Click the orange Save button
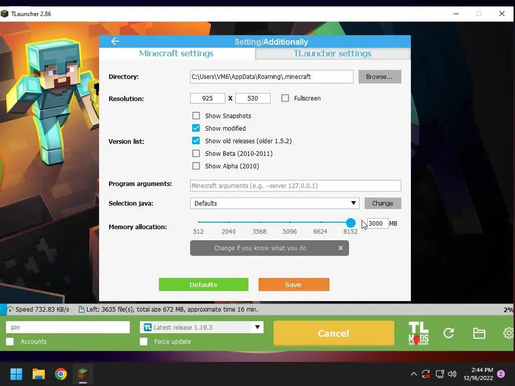This screenshot has height=386, width=515. click(294, 284)
